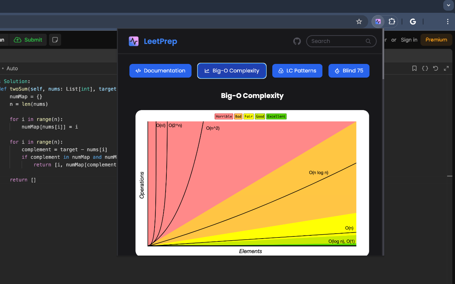The image size is (455, 284).
Task: Open the Blind 75 tab
Action: [349, 71]
